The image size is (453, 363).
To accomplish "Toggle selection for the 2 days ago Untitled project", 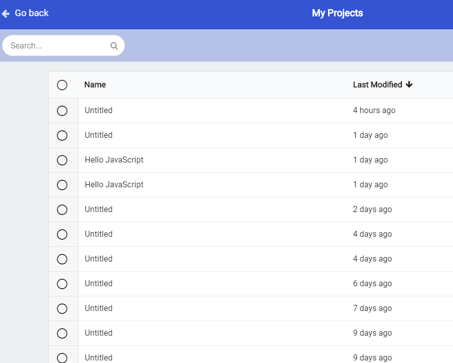I will [x=62, y=209].
